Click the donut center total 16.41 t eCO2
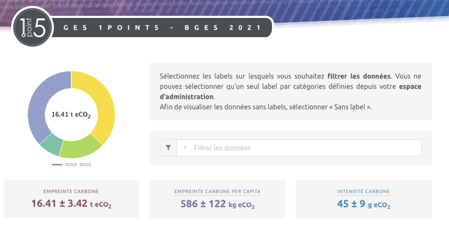Image resolution: width=449 pixels, height=226 pixels. pyautogui.click(x=71, y=115)
